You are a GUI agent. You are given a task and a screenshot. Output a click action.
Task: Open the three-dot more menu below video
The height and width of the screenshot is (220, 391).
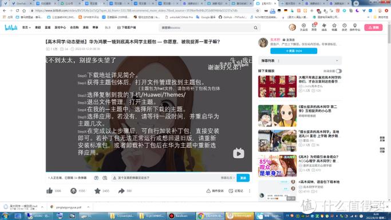250,191
